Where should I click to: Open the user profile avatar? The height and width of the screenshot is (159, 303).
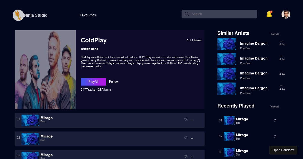286,14
